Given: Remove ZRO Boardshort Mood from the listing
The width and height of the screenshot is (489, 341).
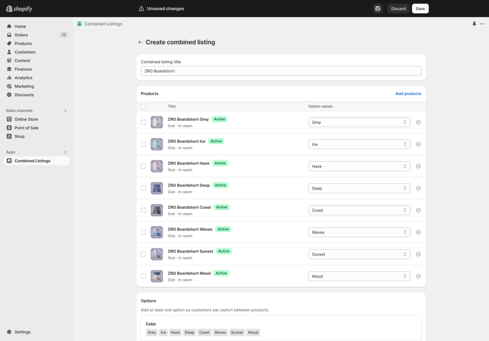Looking at the screenshot, I should point(418,276).
